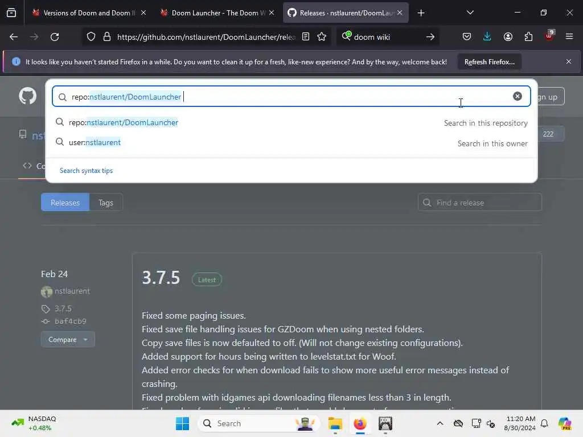Click the Latest release badge

pos(207,280)
